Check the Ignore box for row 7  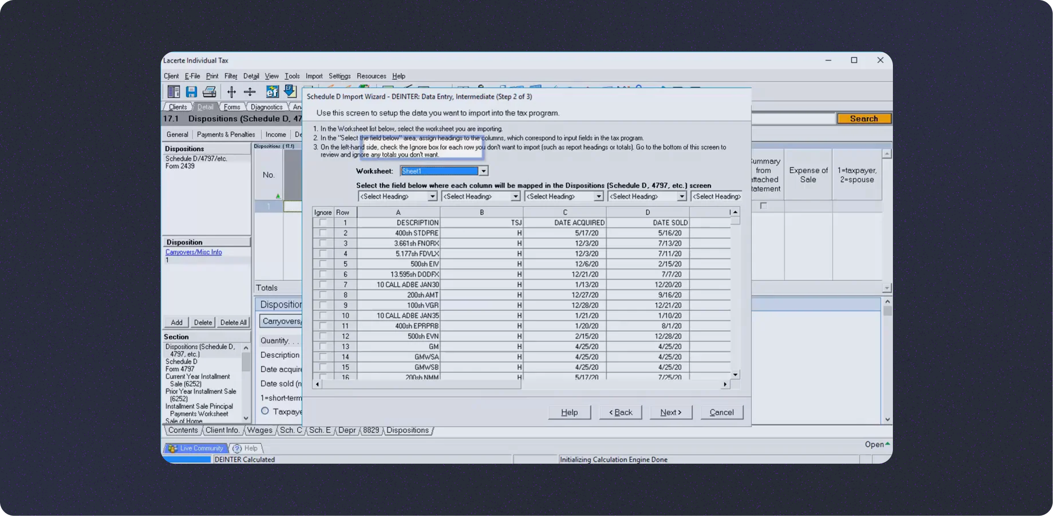click(323, 285)
